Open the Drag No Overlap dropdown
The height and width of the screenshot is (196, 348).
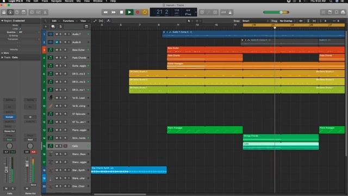pyautogui.click(x=287, y=21)
